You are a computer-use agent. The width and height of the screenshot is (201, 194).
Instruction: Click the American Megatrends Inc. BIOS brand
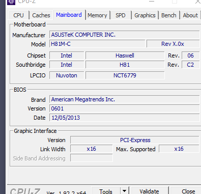click(x=125, y=99)
